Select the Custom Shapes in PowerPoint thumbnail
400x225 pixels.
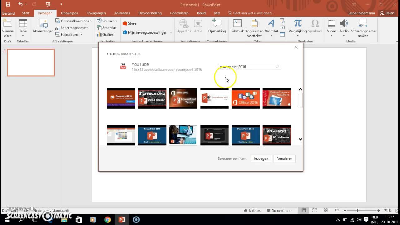[x=277, y=98]
